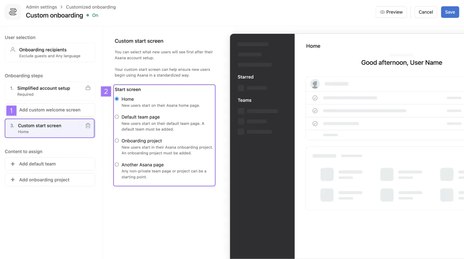Click the Customized onboarding breadcrumb
464x259 pixels.
(x=91, y=7)
